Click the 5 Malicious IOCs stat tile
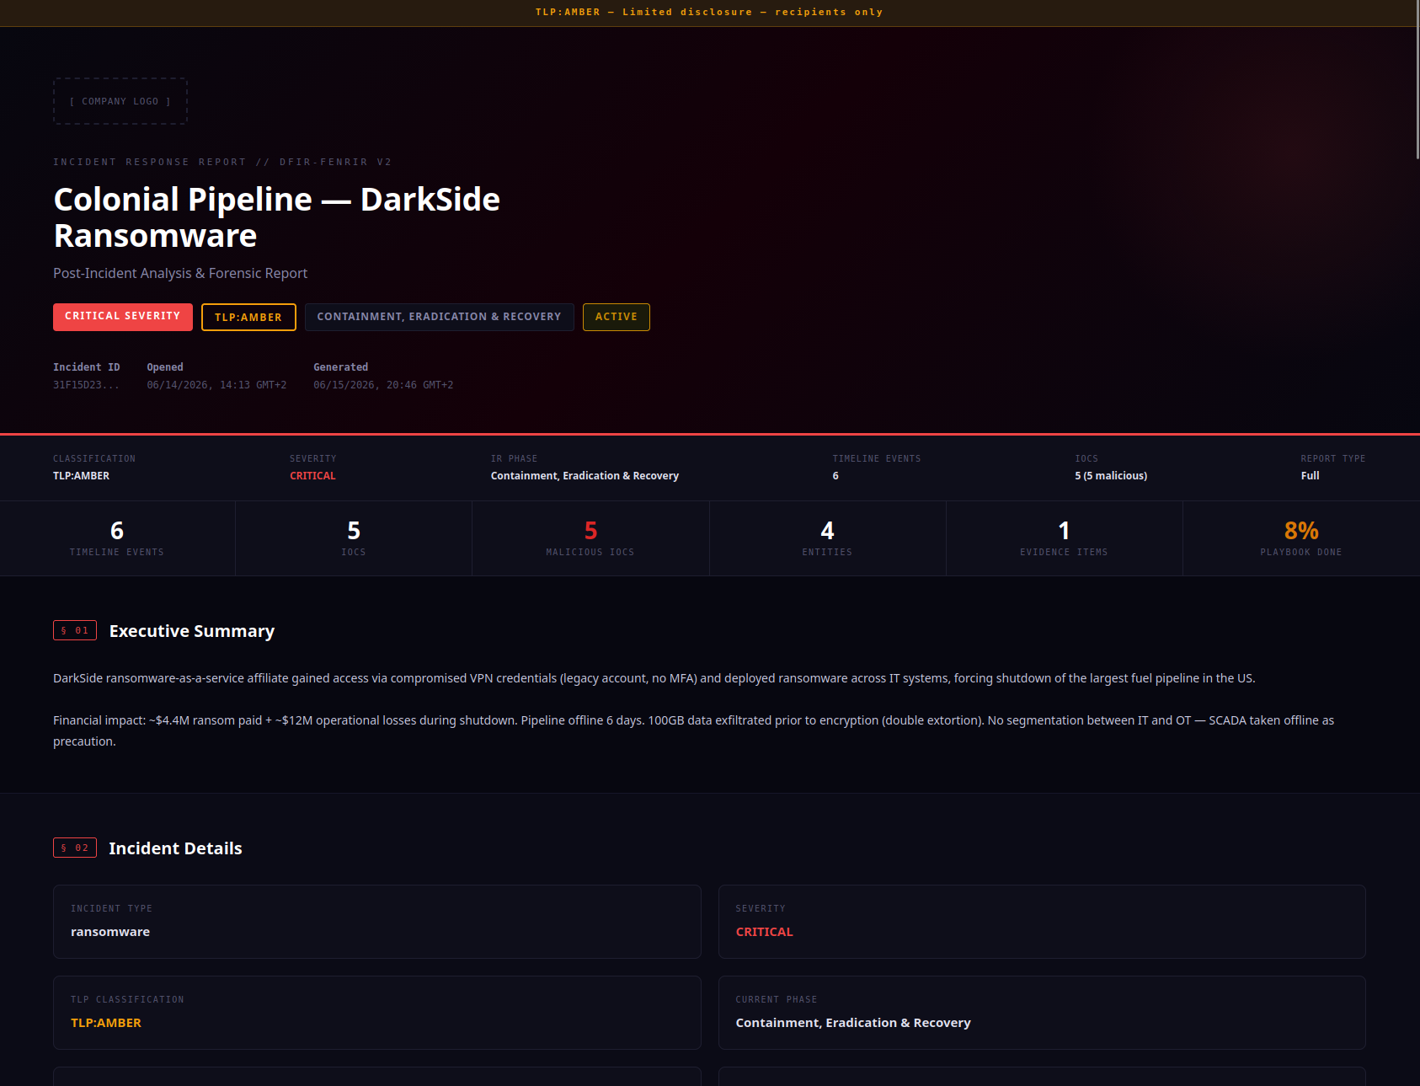The image size is (1420, 1086). coord(590,538)
